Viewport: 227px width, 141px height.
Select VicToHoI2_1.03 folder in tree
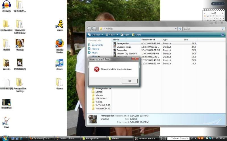[101, 105]
